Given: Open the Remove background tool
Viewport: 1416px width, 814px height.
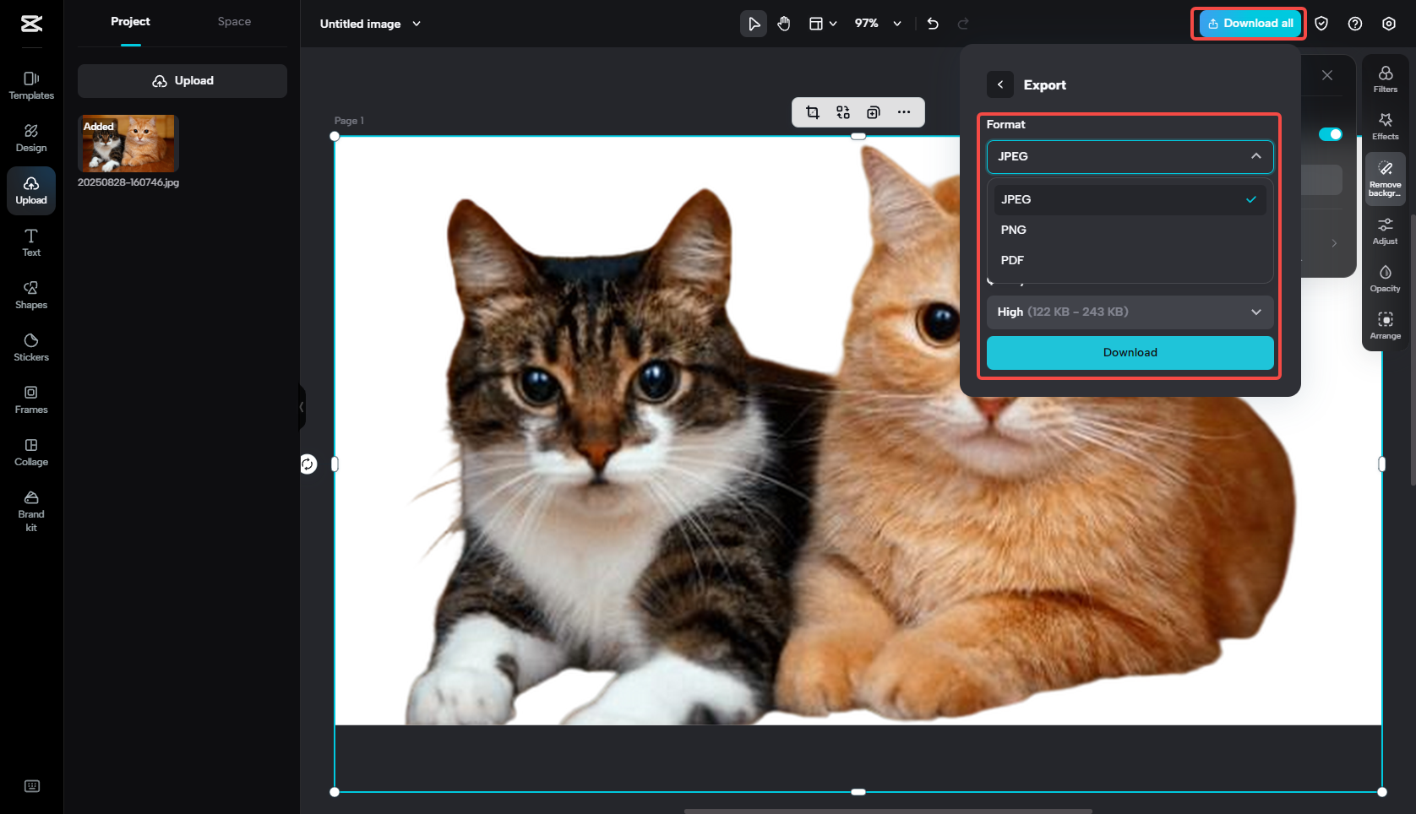Looking at the screenshot, I should 1385,177.
